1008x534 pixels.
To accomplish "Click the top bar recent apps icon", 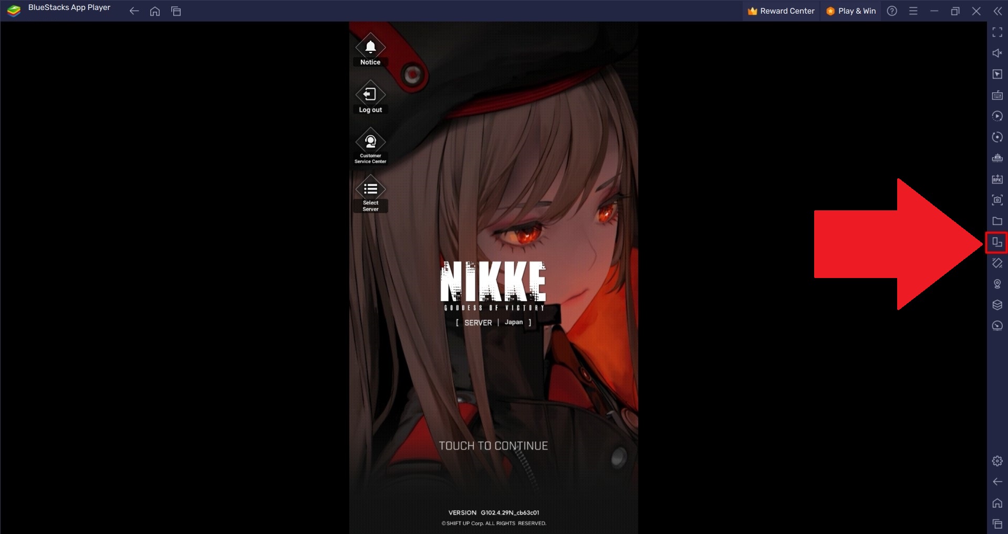I will coord(176,11).
